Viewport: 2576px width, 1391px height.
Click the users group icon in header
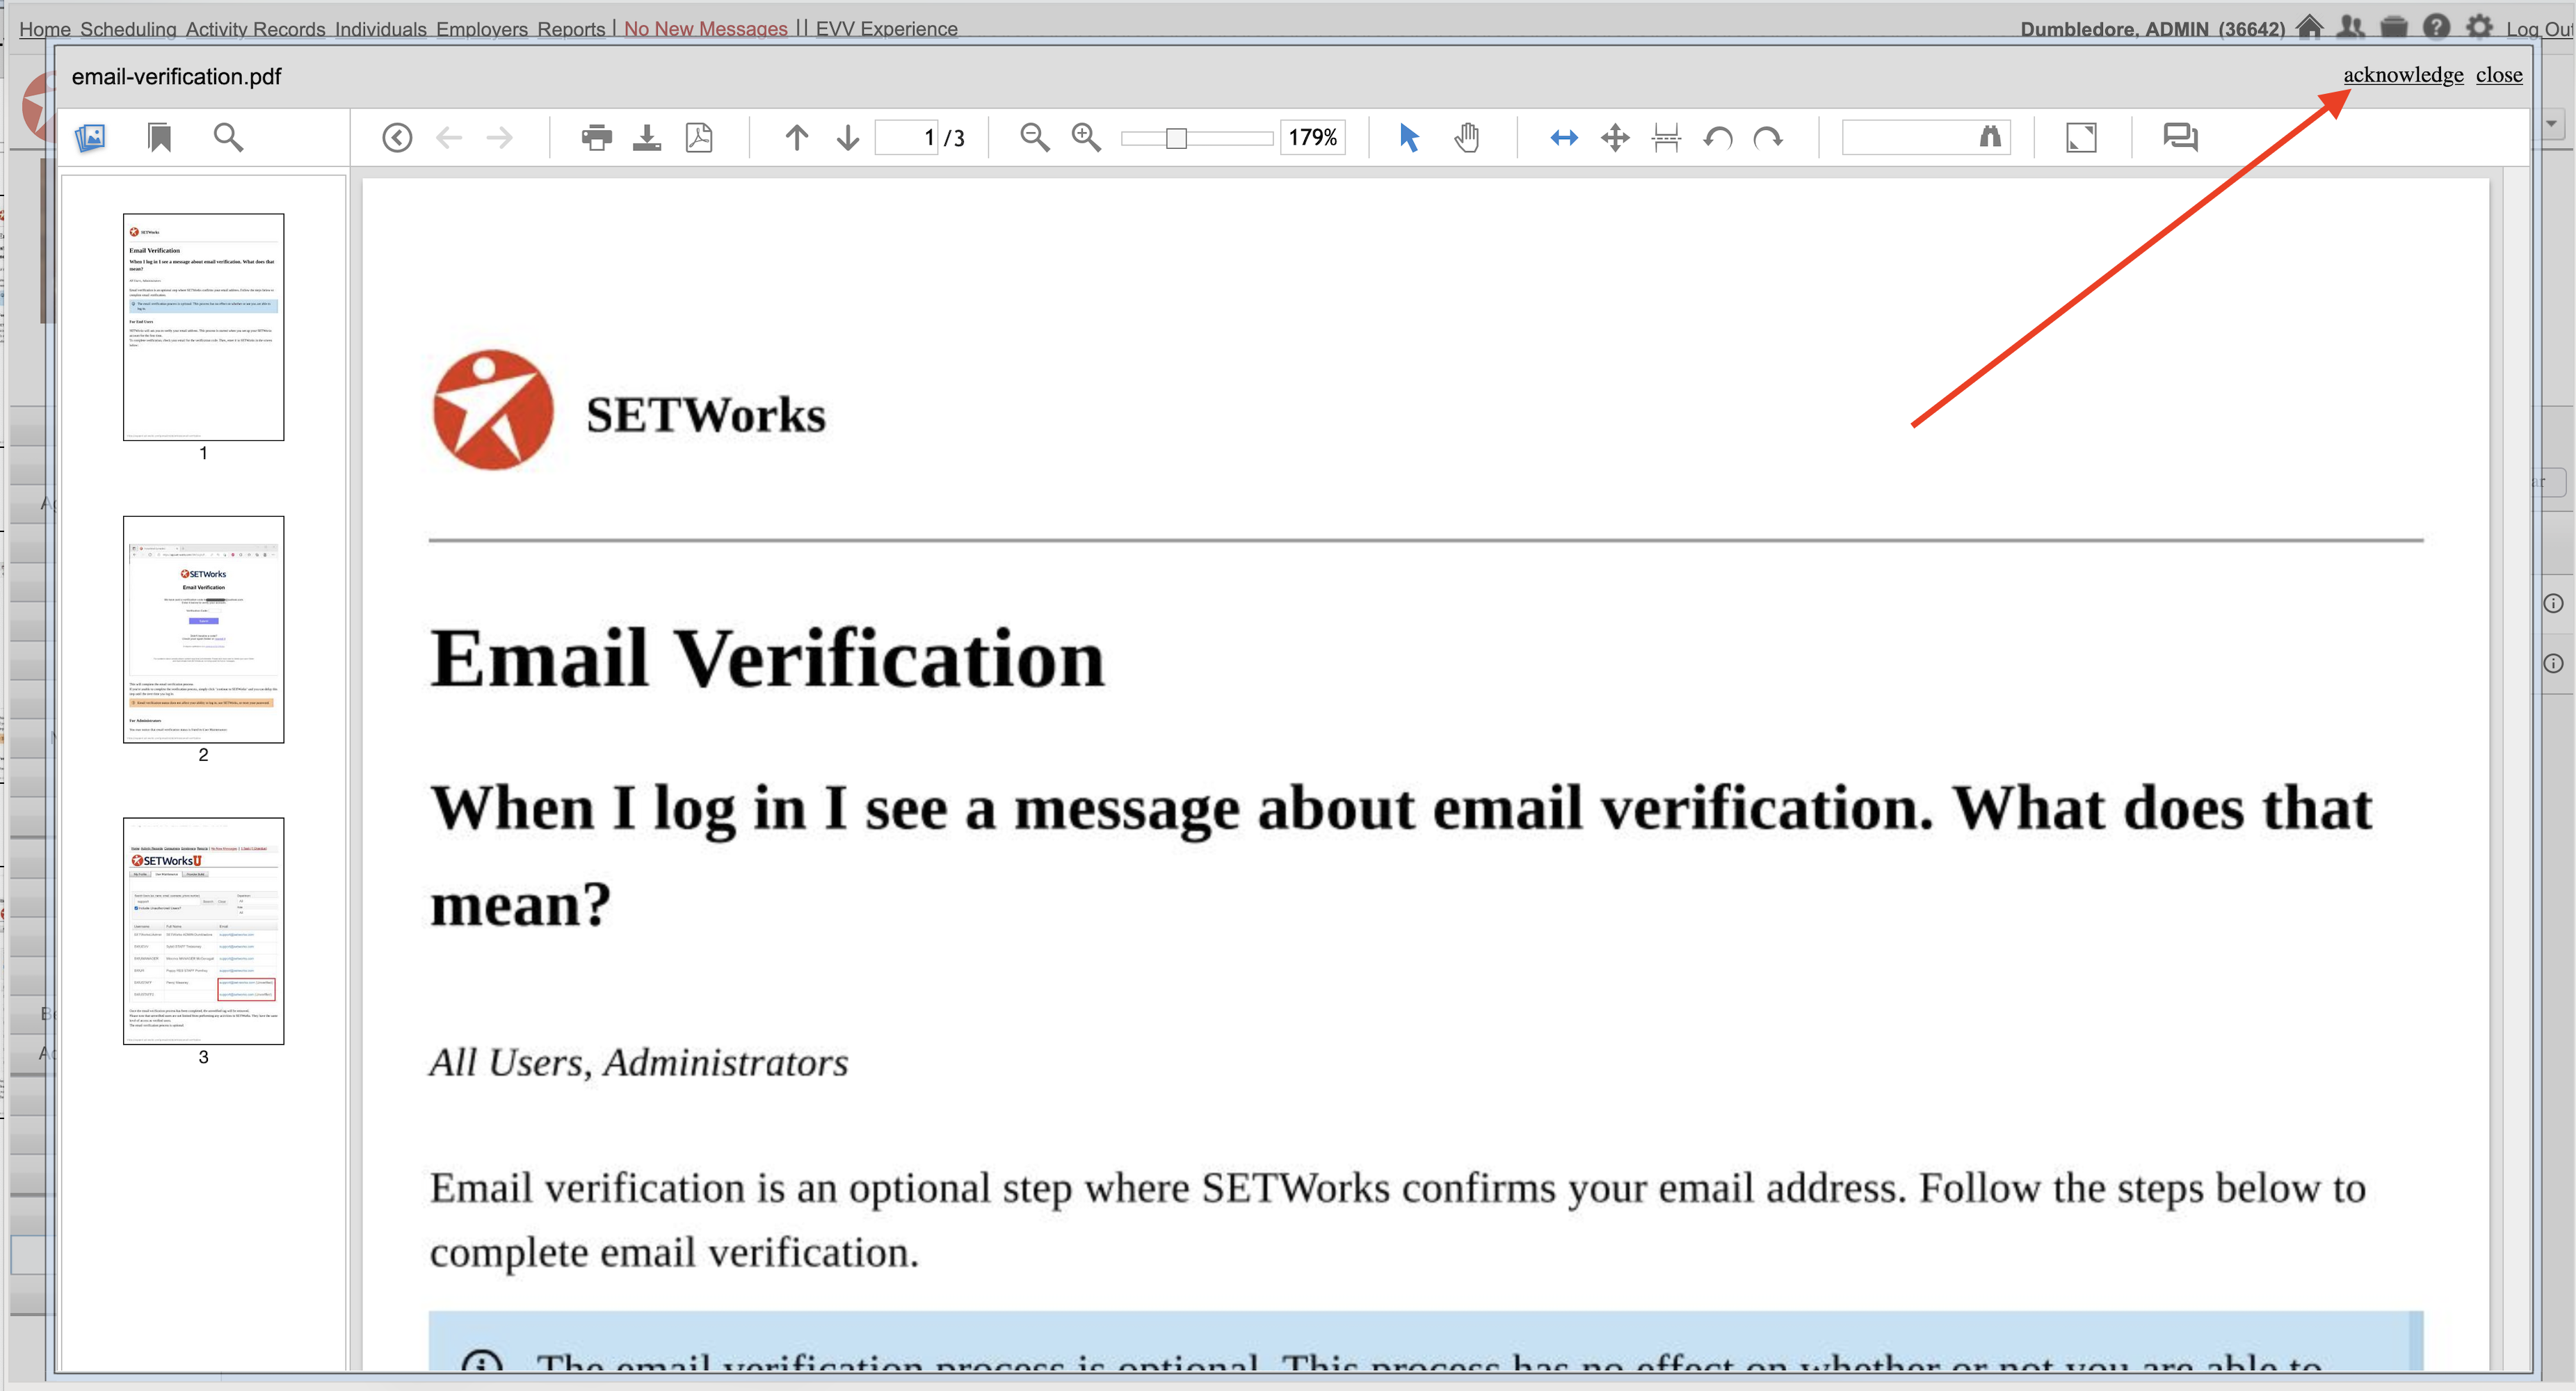tap(2351, 27)
